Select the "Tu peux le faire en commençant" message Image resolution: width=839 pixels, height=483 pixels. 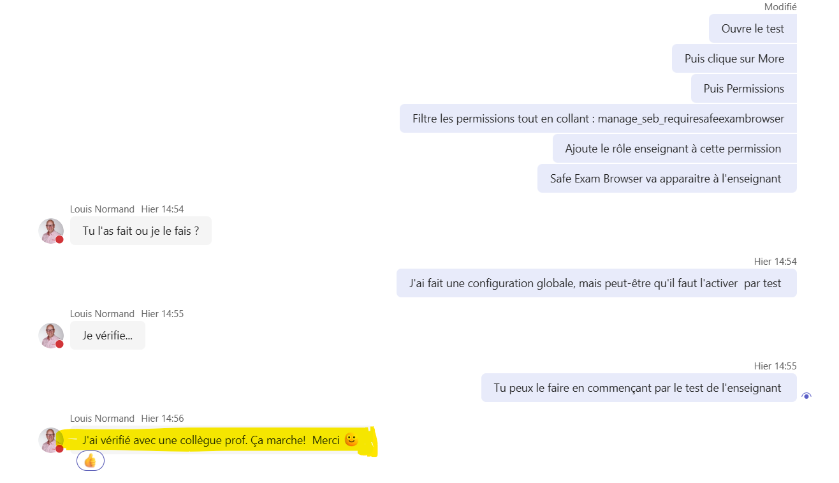pos(638,388)
